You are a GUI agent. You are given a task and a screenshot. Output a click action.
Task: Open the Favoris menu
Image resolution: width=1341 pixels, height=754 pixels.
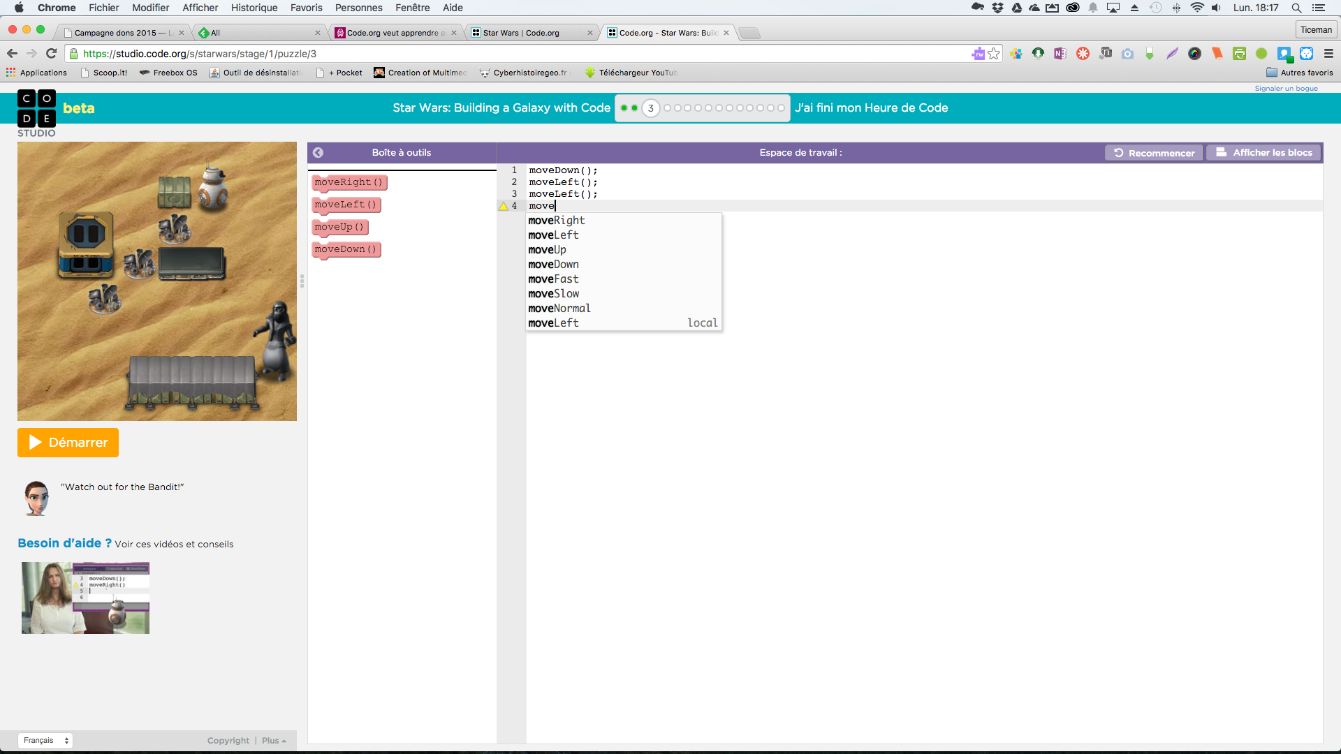306,8
